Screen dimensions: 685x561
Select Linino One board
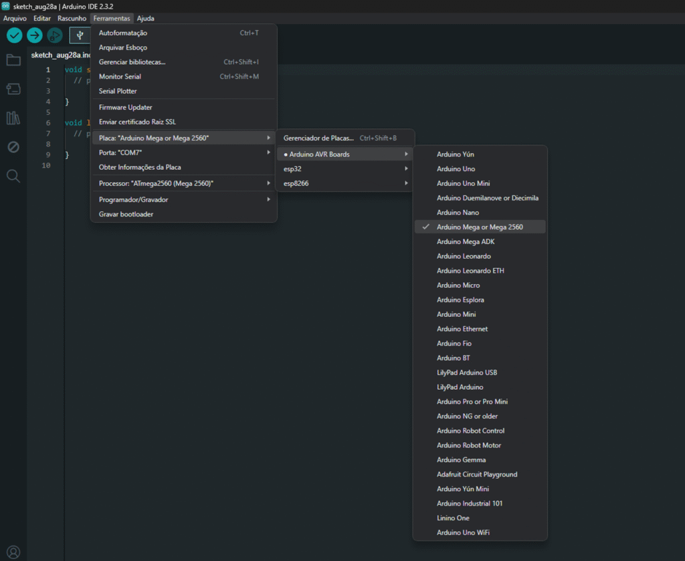(x=480, y=518)
